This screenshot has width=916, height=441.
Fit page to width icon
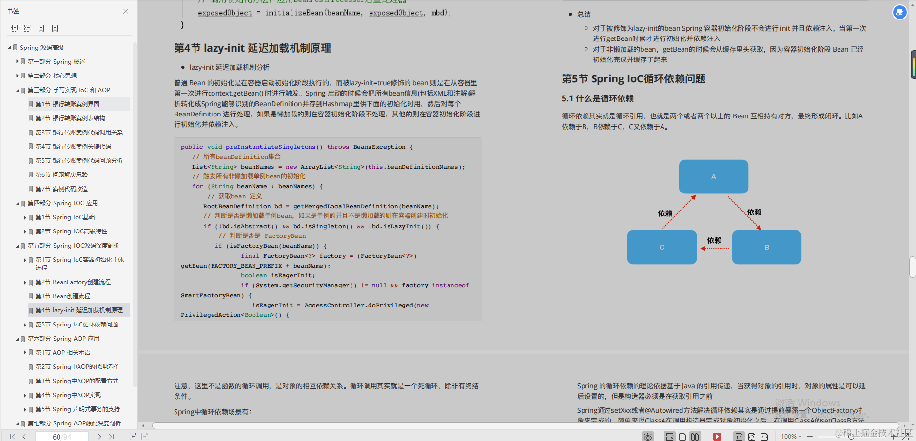764,437
